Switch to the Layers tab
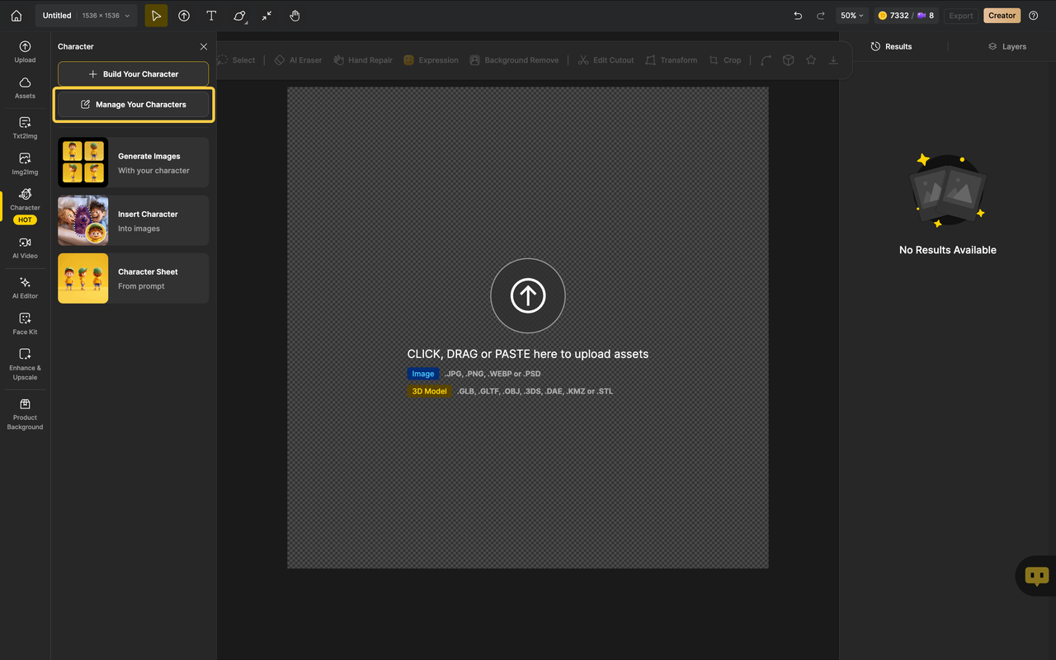 1006,46
